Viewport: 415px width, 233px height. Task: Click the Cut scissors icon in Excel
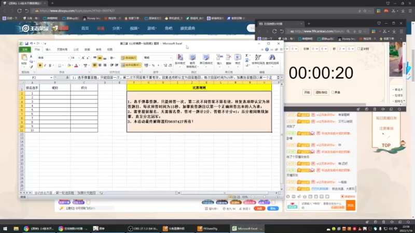31,56
